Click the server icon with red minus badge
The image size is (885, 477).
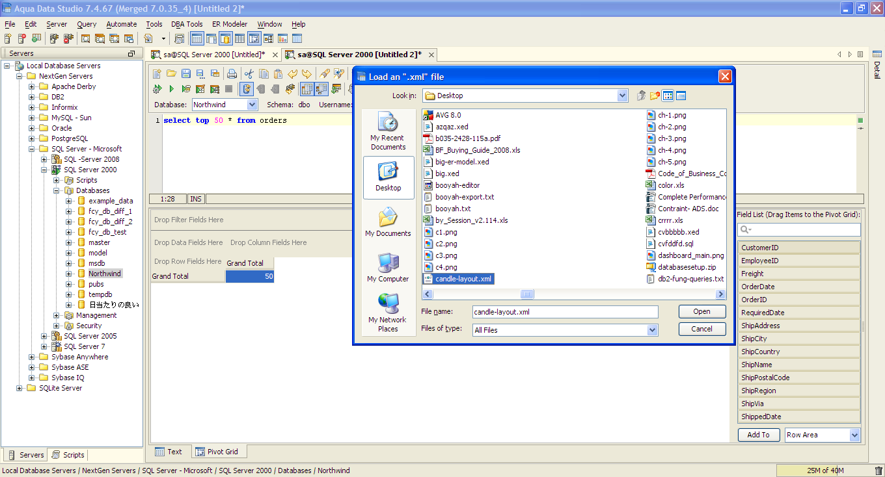pos(22,38)
